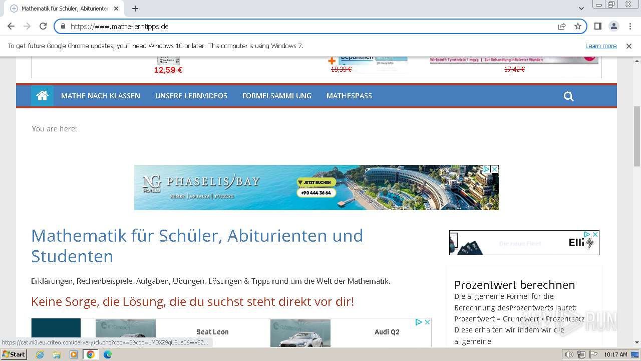This screenshot has width=641, height=361.
Task: Open the site search magnifier icon
Action: point(568,96)
